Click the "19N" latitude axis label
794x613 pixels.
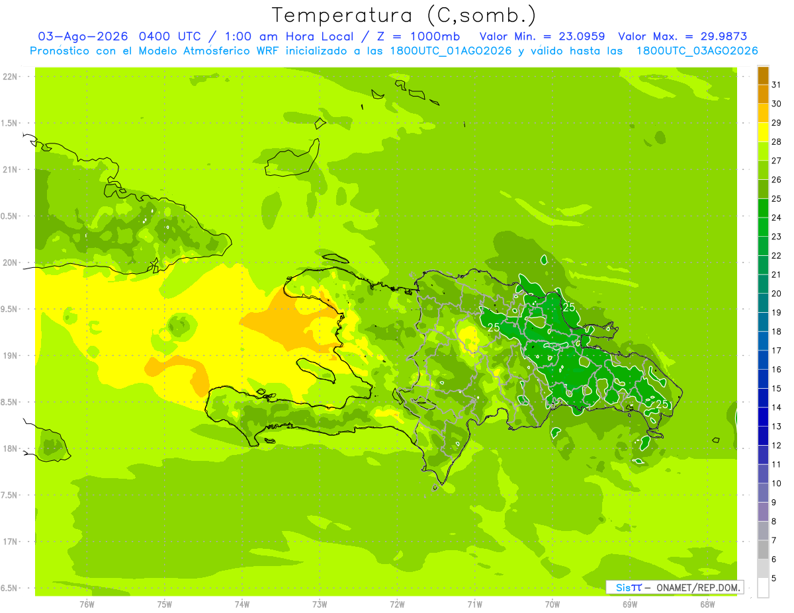pos(11,356)
